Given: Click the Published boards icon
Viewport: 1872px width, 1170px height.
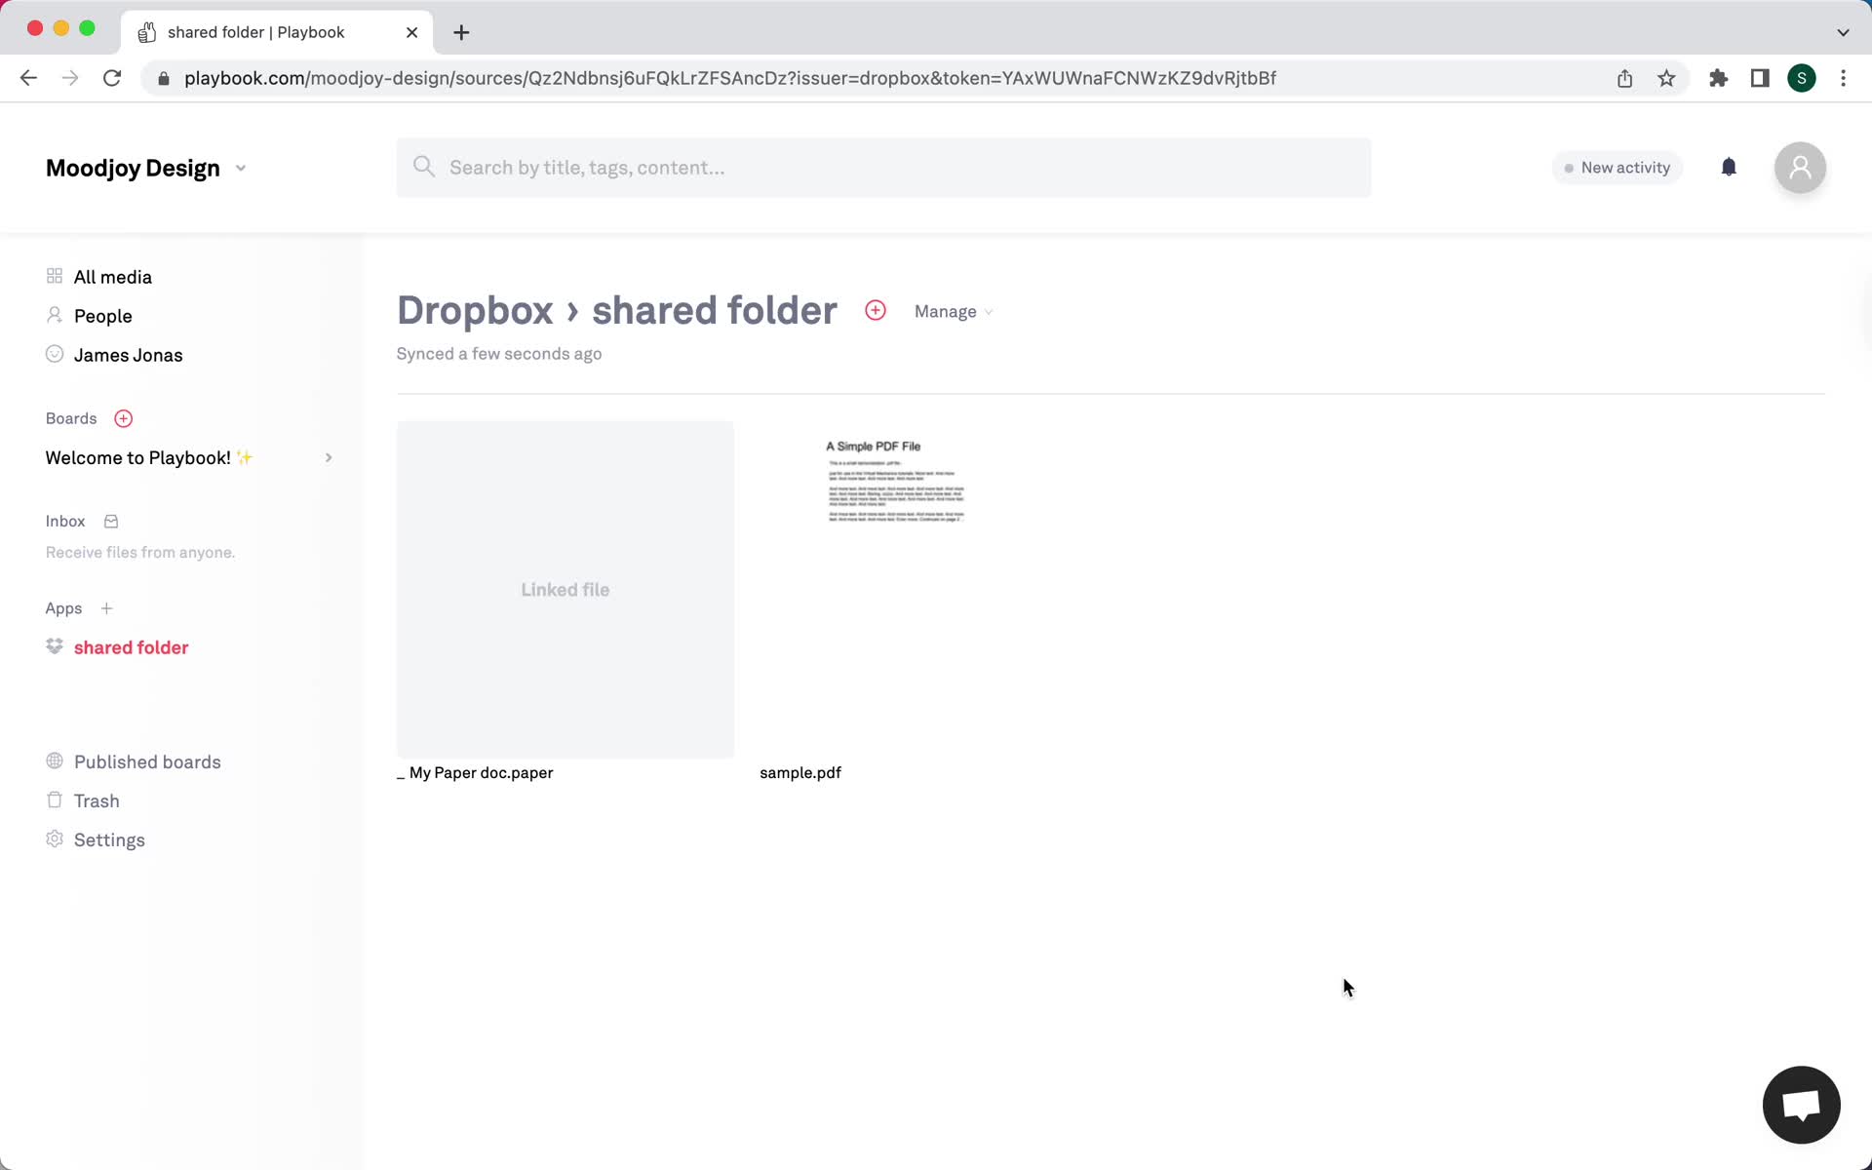Looking at the screenshot, I should pyautogui.click(x=54, y=760).
